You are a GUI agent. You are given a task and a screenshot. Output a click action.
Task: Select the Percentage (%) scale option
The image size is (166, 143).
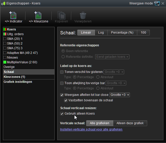(x=122, y=33)
